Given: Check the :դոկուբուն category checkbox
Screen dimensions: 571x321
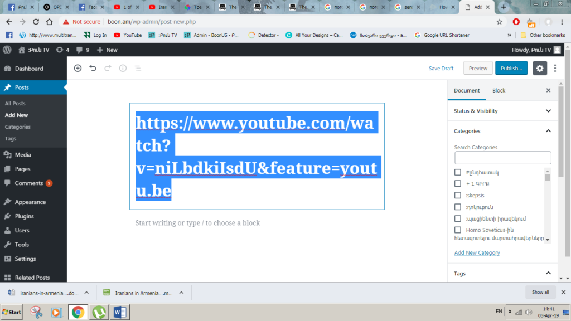Looking at the screenshot, I should (458, 207).
